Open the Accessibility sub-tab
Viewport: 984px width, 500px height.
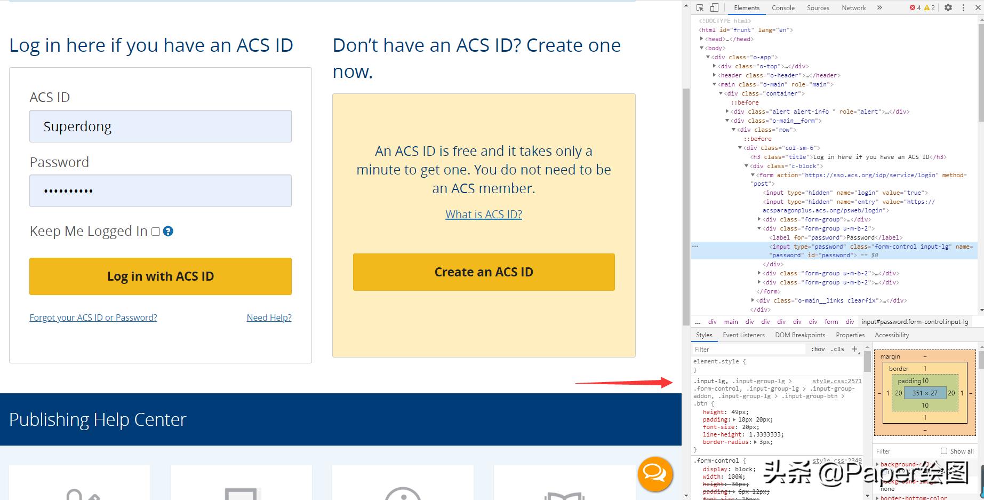[892, 335]
